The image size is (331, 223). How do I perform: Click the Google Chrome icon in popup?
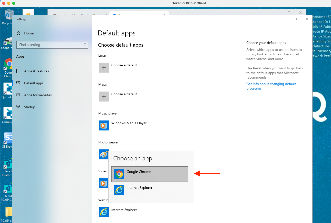[x=119, y=174]
